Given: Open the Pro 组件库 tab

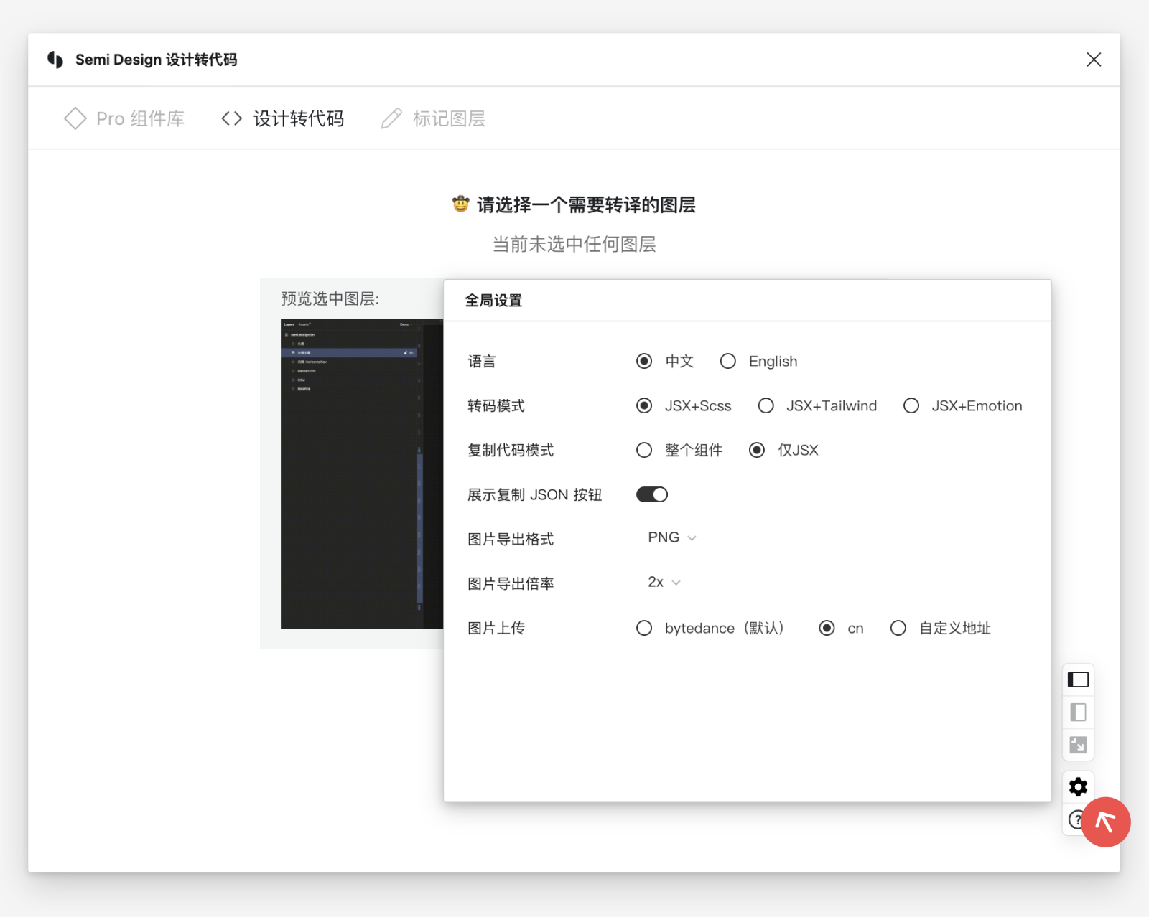Looking at the screenshot, I should 124,118.
